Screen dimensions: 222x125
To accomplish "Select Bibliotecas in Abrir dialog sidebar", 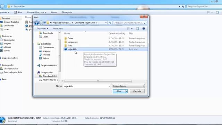I will click(46, 44).
